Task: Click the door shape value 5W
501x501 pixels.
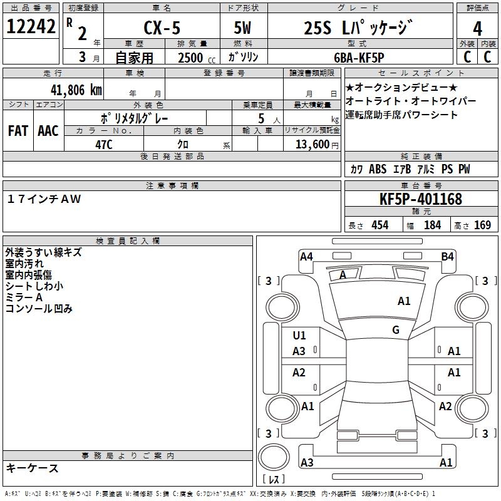Action: pos(242,28)
